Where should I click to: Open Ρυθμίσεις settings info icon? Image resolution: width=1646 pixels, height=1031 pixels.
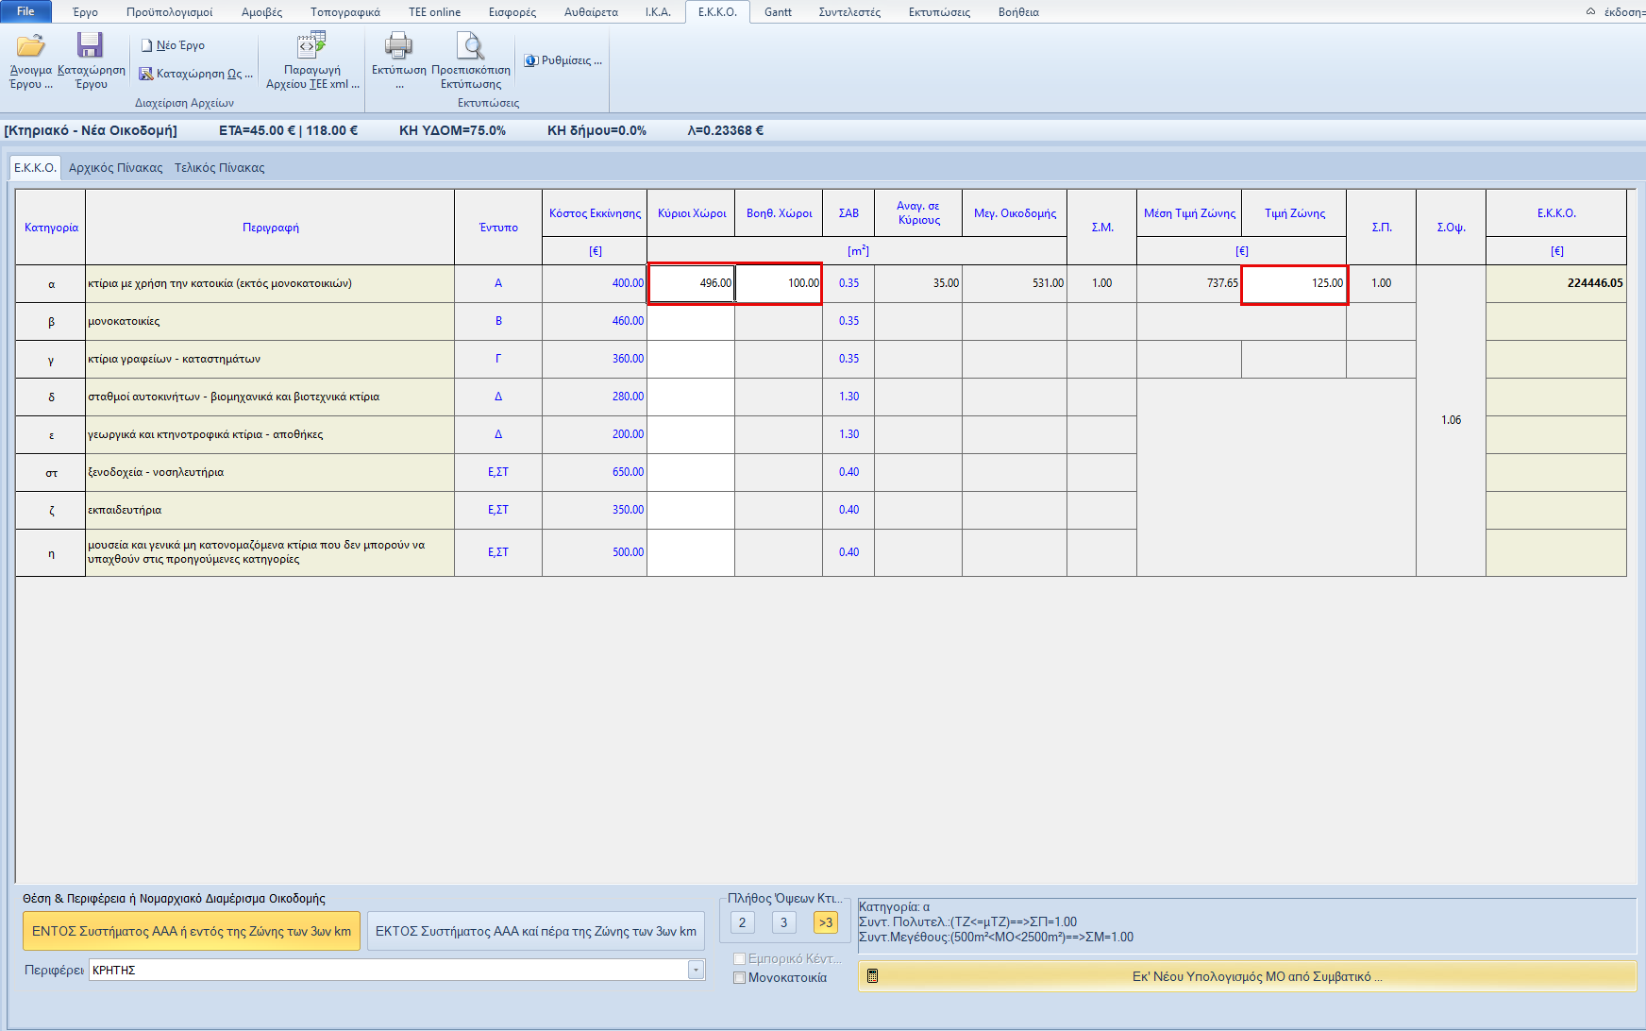[531, 60]
